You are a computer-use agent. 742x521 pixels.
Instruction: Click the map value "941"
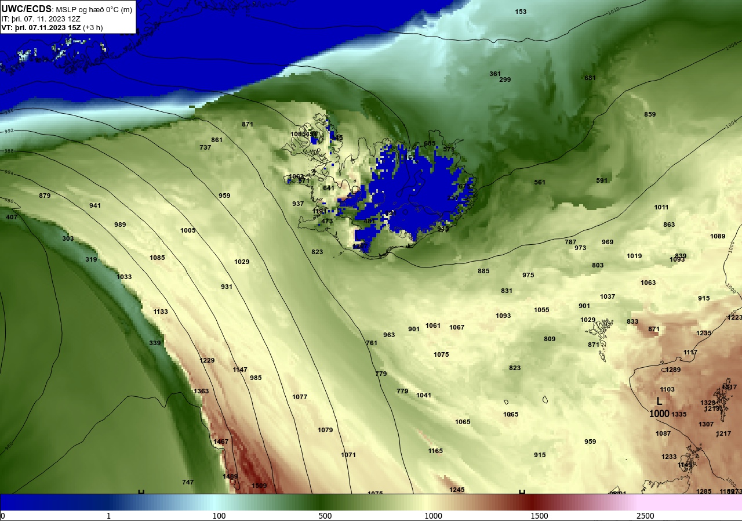point(95,205)
